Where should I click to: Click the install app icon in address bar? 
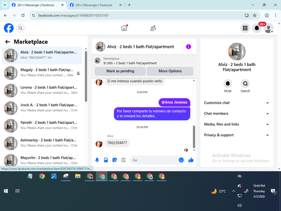point(247,15)
